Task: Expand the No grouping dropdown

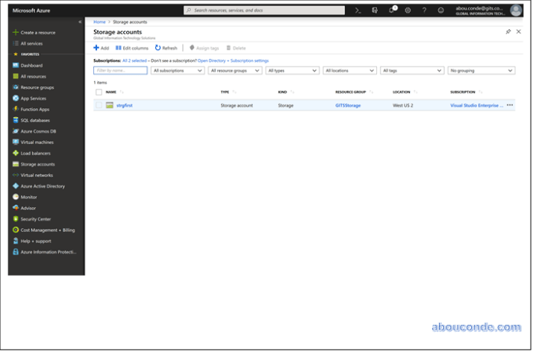Action: tap(481, 70)
